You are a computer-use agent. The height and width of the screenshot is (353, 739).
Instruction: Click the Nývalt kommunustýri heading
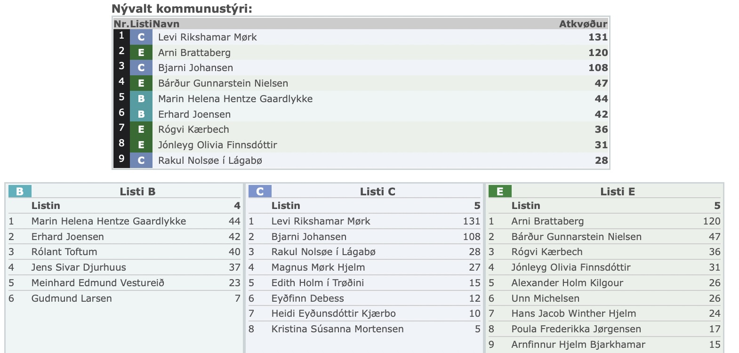pos(182,8)
